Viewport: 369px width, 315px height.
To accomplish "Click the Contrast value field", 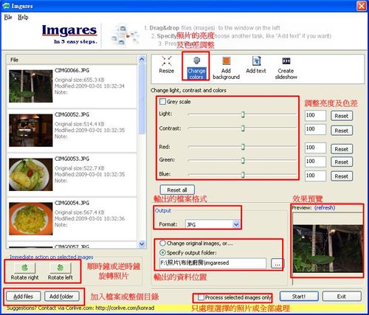I will [315, 129].
